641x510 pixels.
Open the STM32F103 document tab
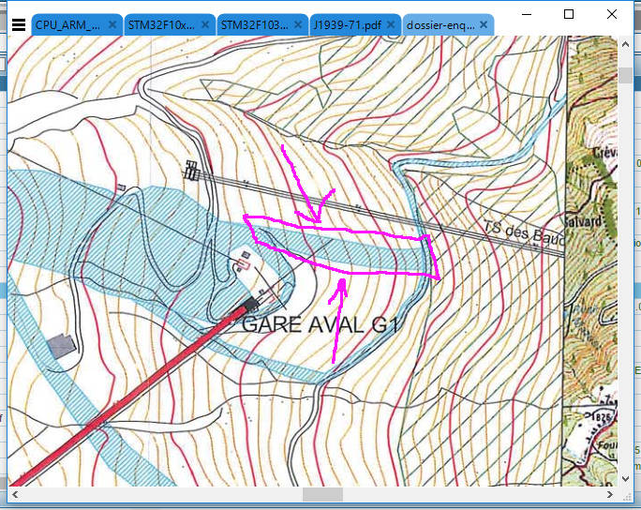coord(254,25)
